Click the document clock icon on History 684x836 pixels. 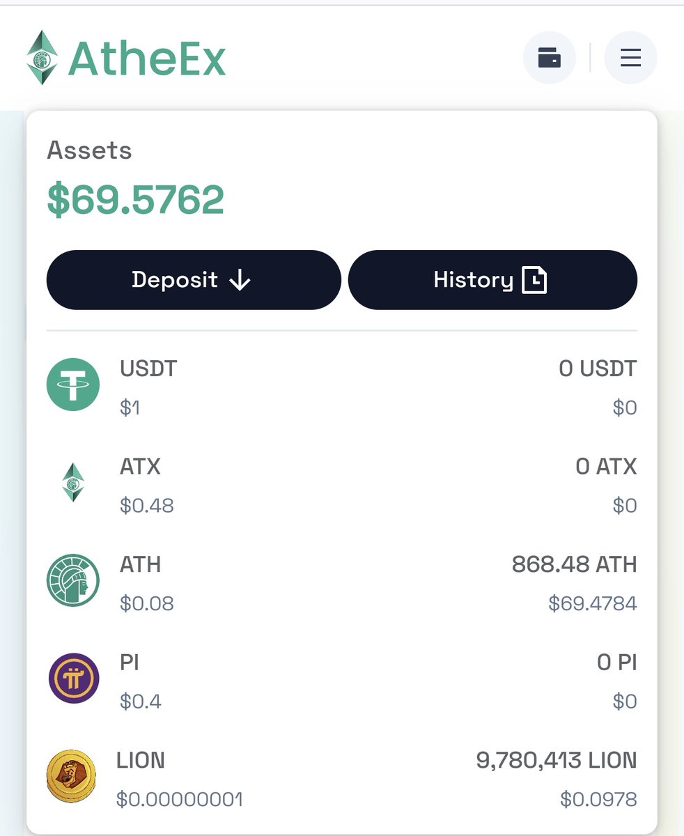[x=534, y=280]
